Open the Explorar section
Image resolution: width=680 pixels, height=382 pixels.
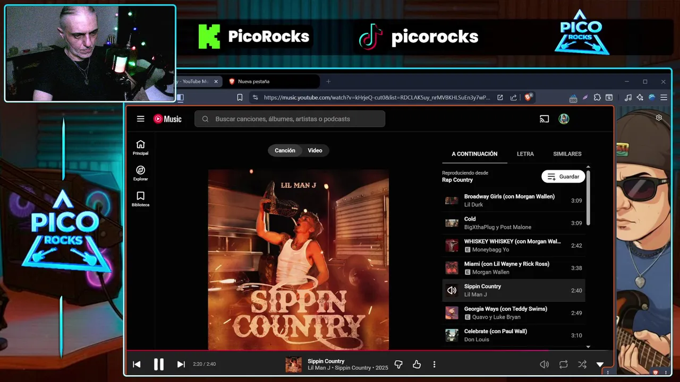[140, 173]
